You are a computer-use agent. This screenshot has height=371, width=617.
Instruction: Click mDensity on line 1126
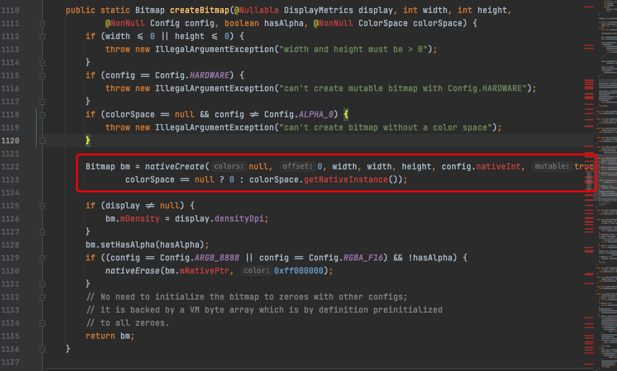tap(140, 218)
